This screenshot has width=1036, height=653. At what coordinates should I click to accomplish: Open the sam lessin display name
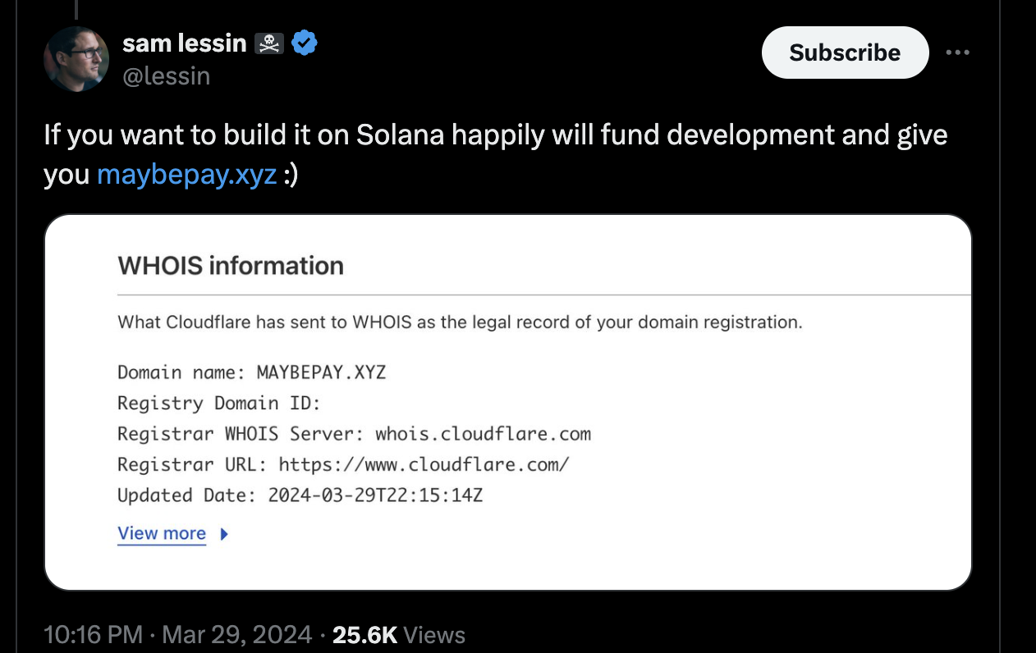184,43
